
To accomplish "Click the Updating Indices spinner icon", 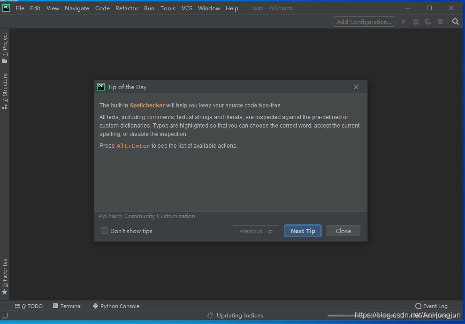I will coord(210,316).
